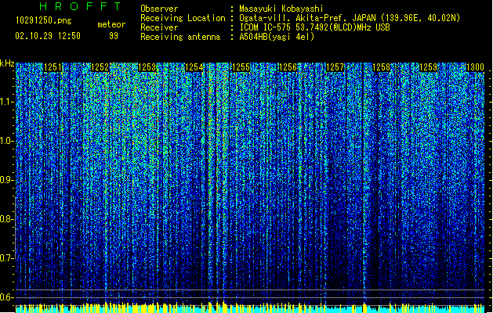
Task: Click the 1251 time marker
Action: coord(53,67)
